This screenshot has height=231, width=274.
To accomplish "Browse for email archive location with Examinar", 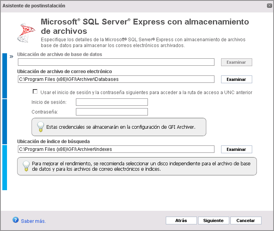I will click(236, 79).
